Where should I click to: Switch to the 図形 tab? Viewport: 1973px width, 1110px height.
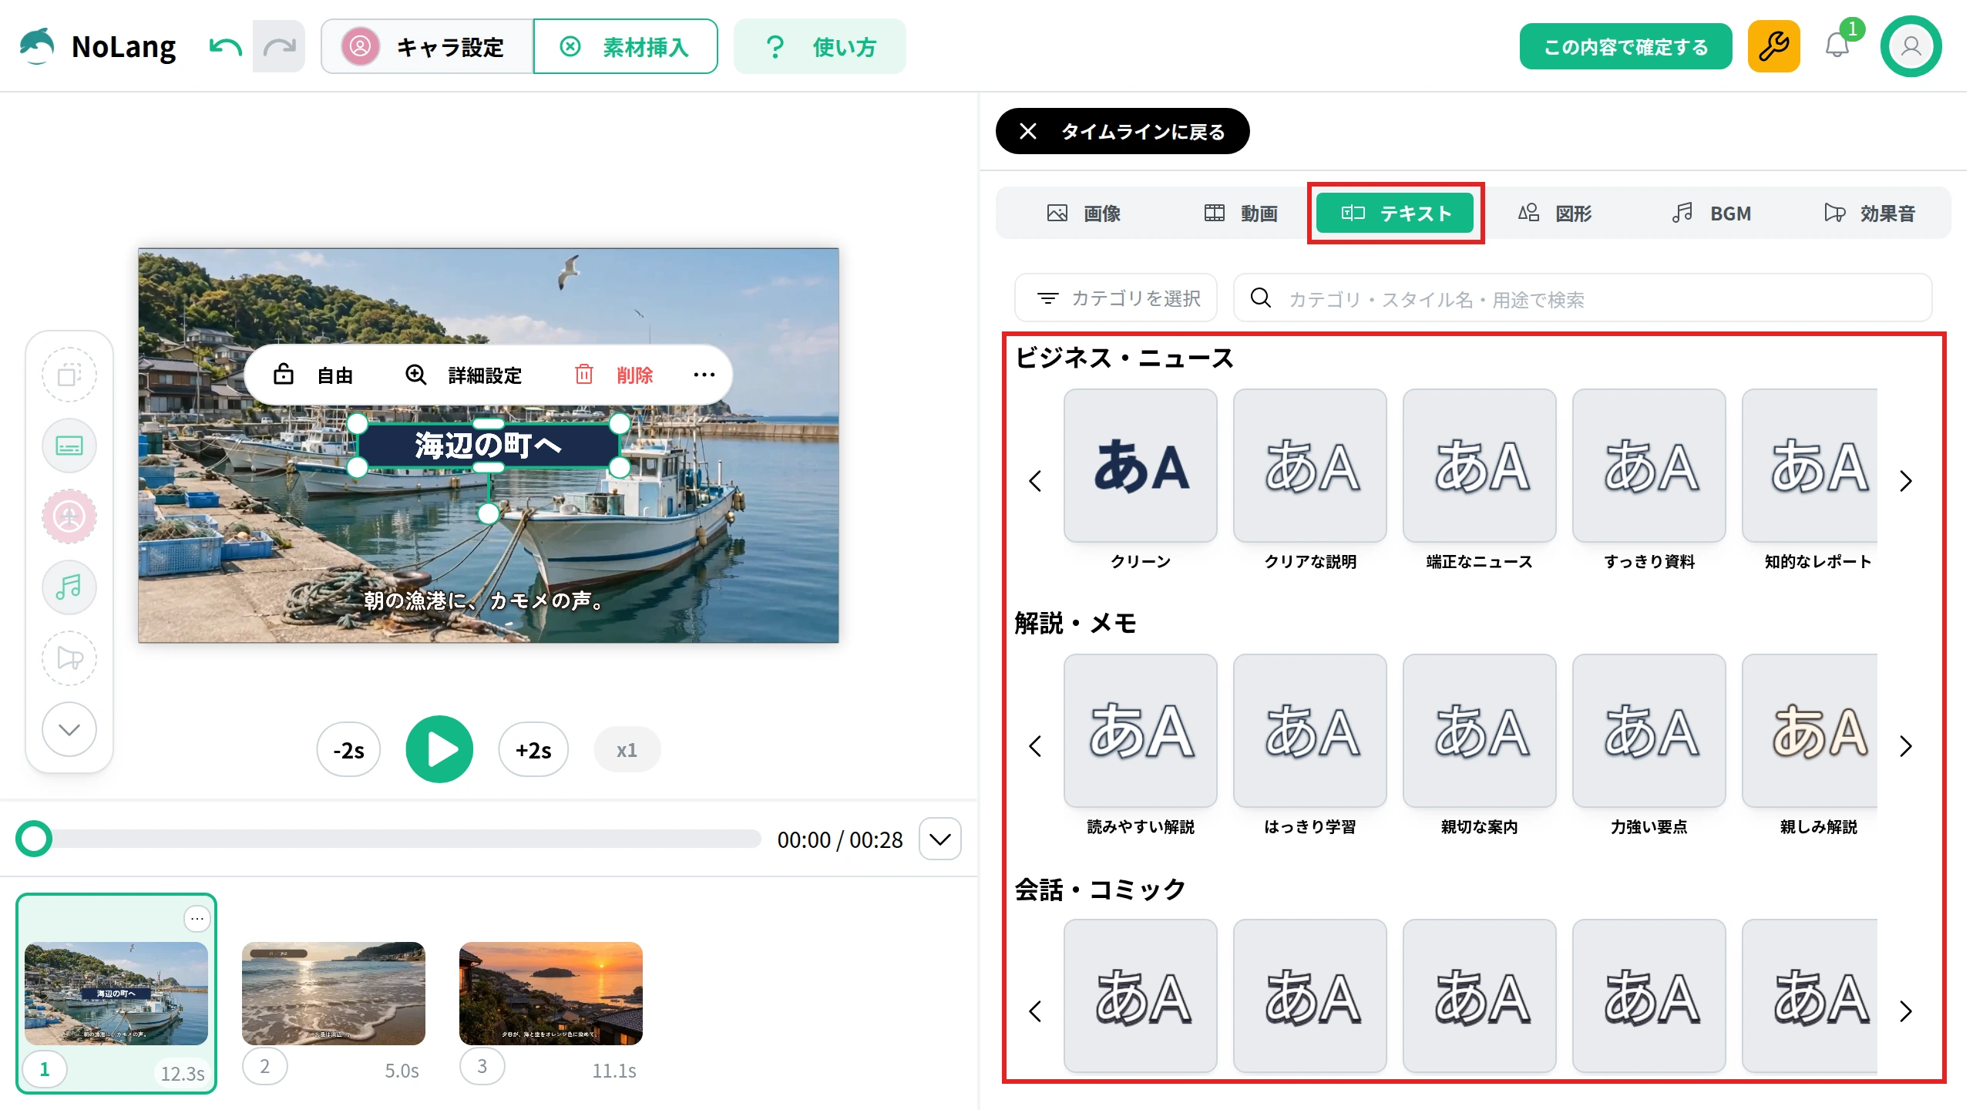pos(1555,214)
